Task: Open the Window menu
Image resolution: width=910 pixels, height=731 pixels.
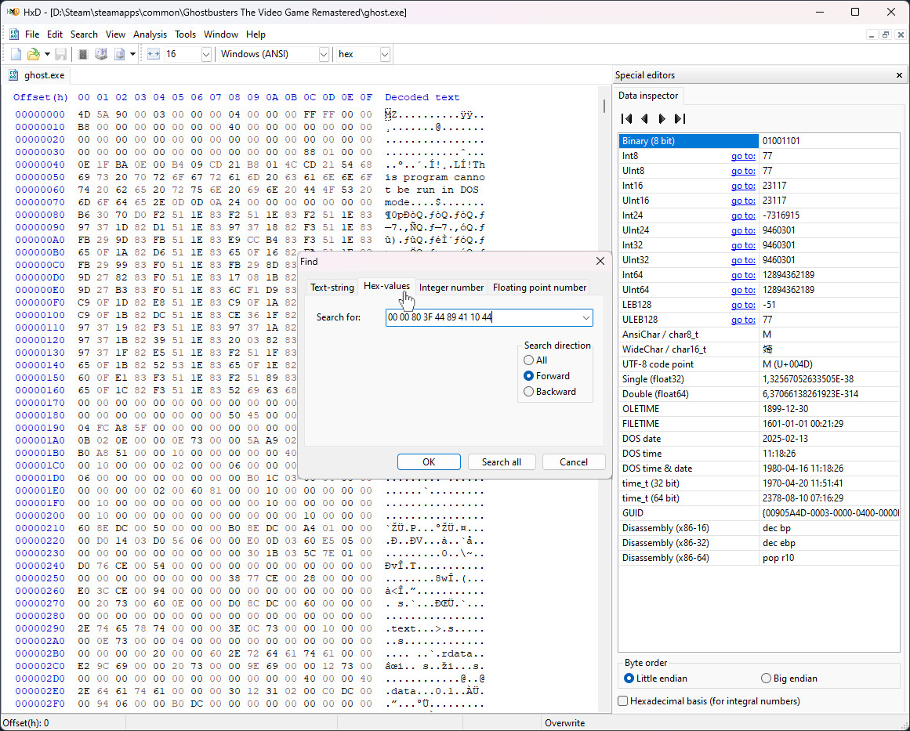Action: (x=220, y=34)
